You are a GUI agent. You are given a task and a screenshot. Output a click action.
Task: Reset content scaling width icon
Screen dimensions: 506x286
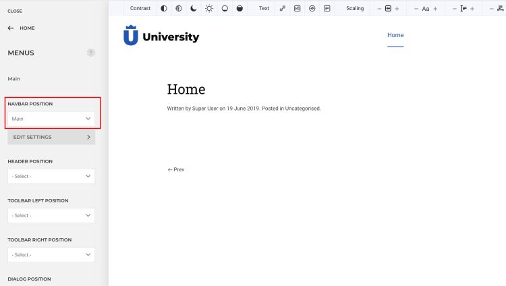point(388,8)
